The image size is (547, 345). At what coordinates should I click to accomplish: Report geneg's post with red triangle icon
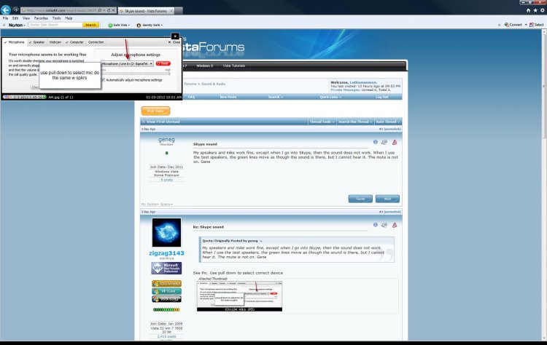(x=395, y=142)
